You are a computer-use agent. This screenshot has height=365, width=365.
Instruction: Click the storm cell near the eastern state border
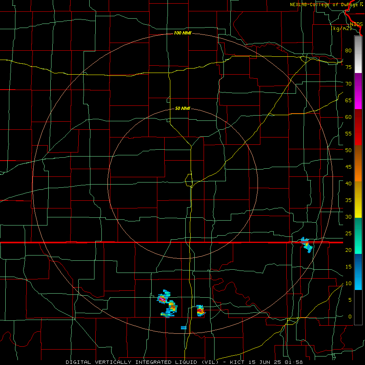click(306, 245)
